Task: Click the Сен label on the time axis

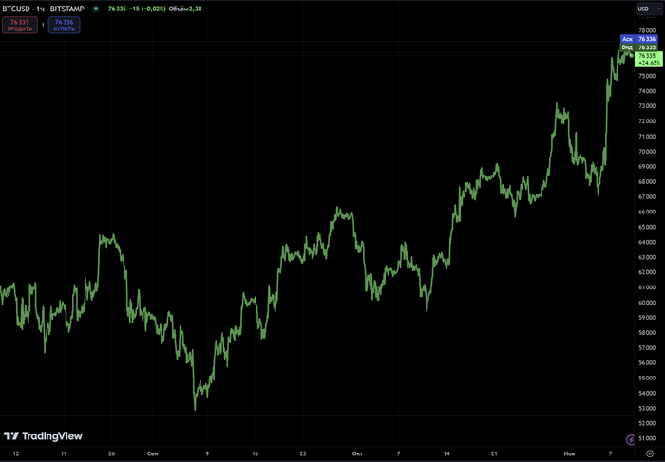Action: click(x=153, y=453)
